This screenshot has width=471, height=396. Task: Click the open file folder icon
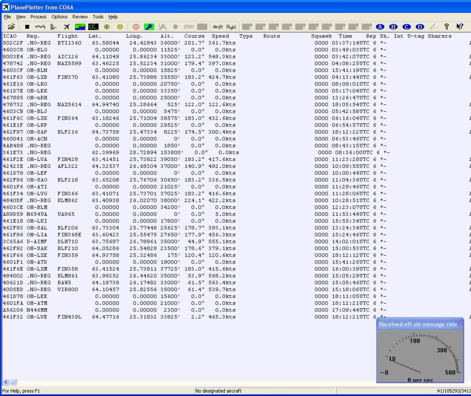(x=11, y=27)
